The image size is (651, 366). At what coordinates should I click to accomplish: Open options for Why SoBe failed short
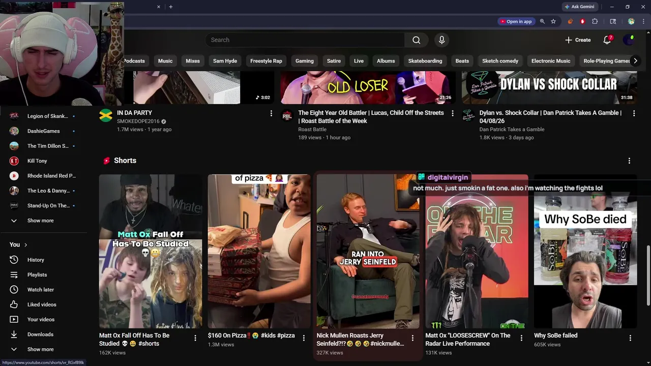point(630,338)
